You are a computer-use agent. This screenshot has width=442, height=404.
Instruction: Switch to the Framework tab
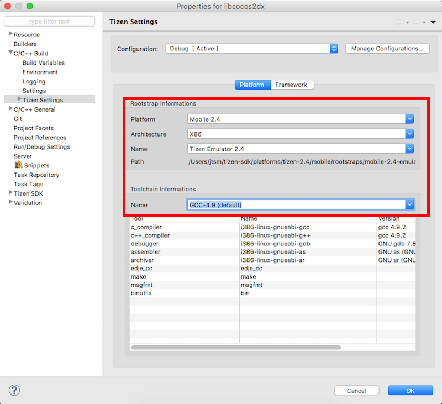[292, 85]
